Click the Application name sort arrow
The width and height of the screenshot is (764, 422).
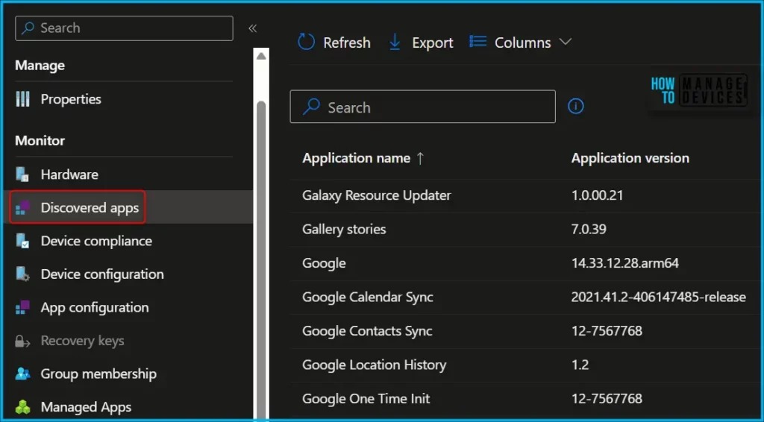click(x=420, y=158)
